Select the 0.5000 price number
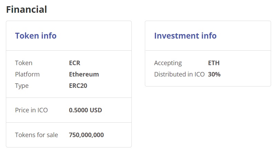This screenshot has height=154, width=279. (79, 110)
